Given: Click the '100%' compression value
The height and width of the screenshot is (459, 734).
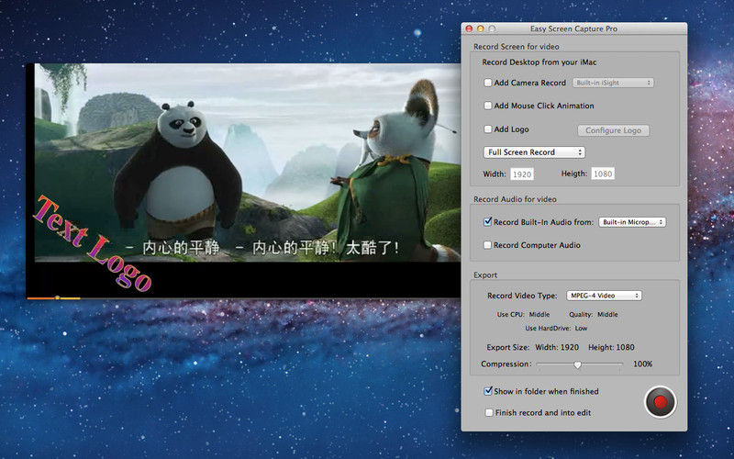Looking at the screenshot, I should point(643,364).
